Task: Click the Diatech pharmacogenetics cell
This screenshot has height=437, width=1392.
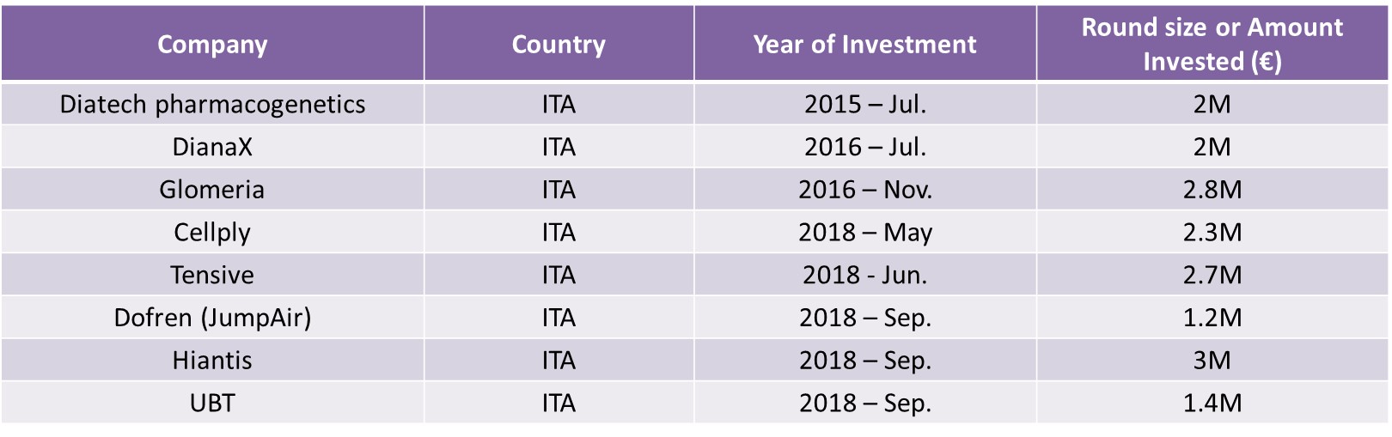Action: 212,105
